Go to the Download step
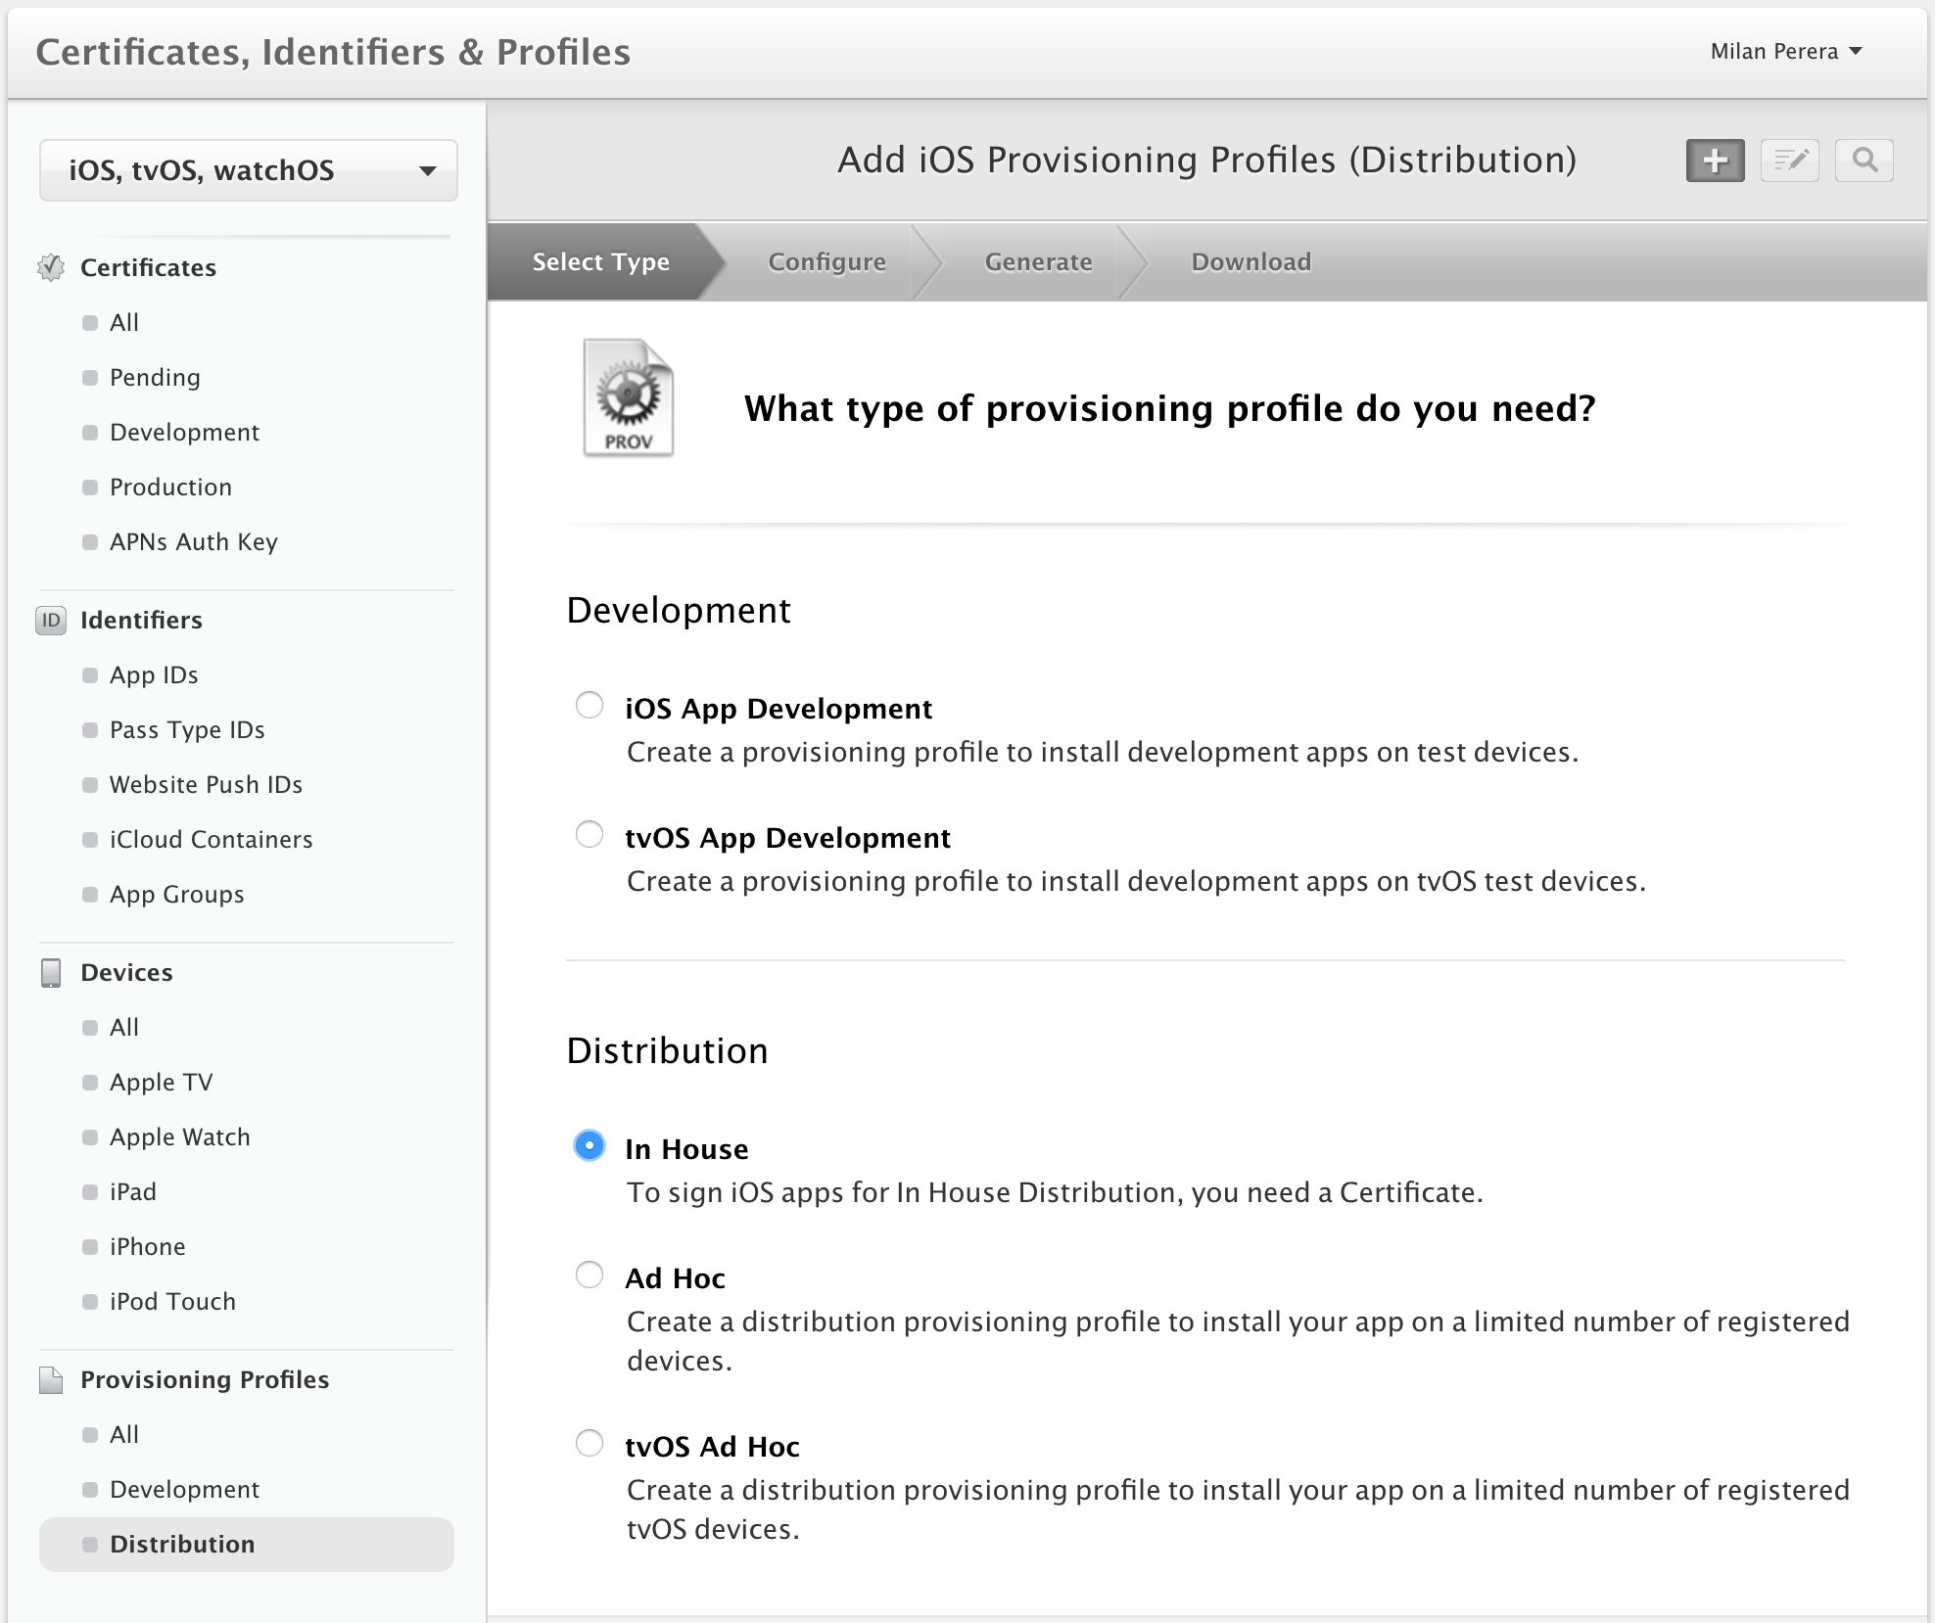Image resolution: width=1935 pixels, height=1623 pixels. click(1251, 261)
